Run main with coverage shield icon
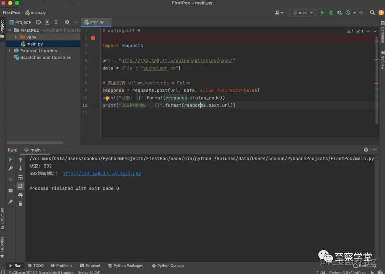This screenshot has width=385, height=274. pos(340,12)
